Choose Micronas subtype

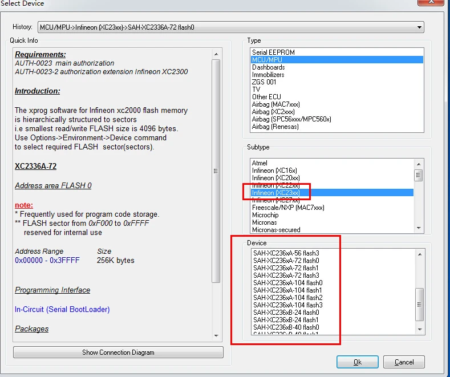pos(332,222)
